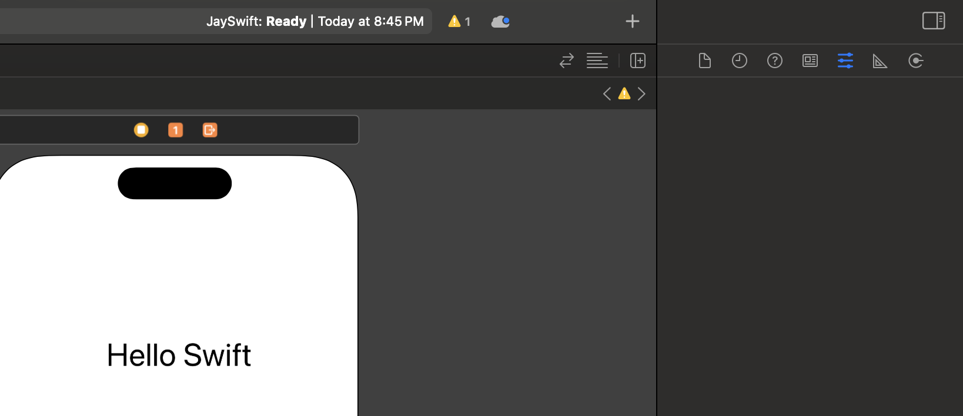This screenshot has width=963, height=416.
Task: Open the Quick Help inspector
Action: pyautogui.click(x=775, y=61)
